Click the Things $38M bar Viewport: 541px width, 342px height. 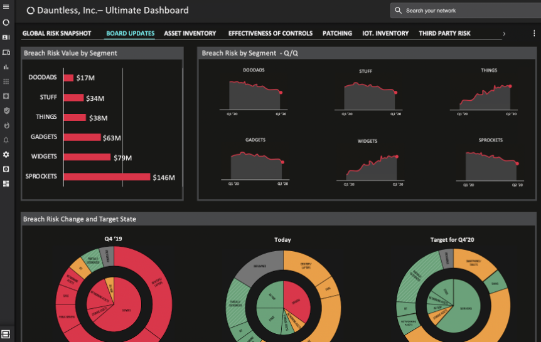point(75,117)
